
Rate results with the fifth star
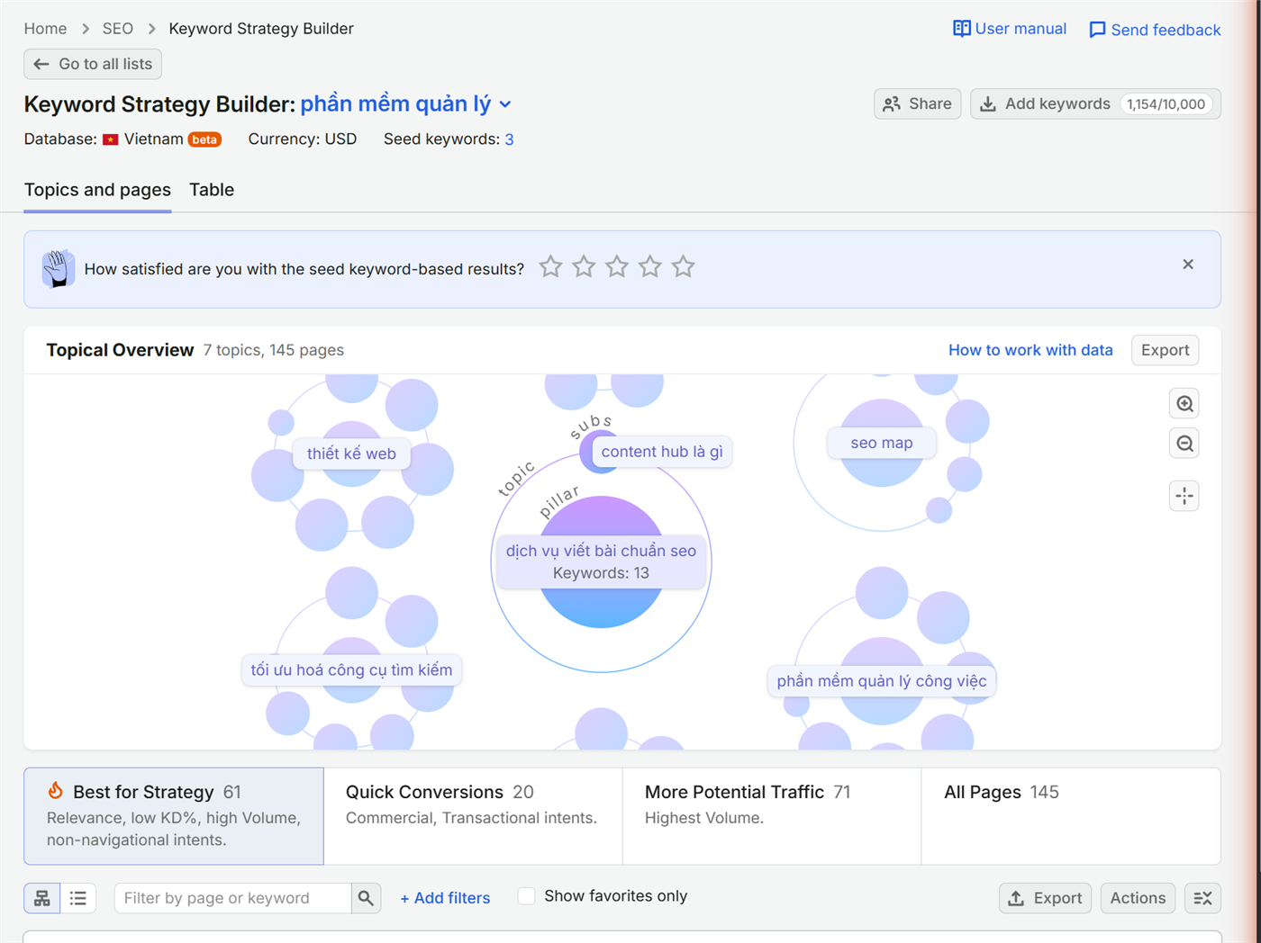(x=684, y=267)
